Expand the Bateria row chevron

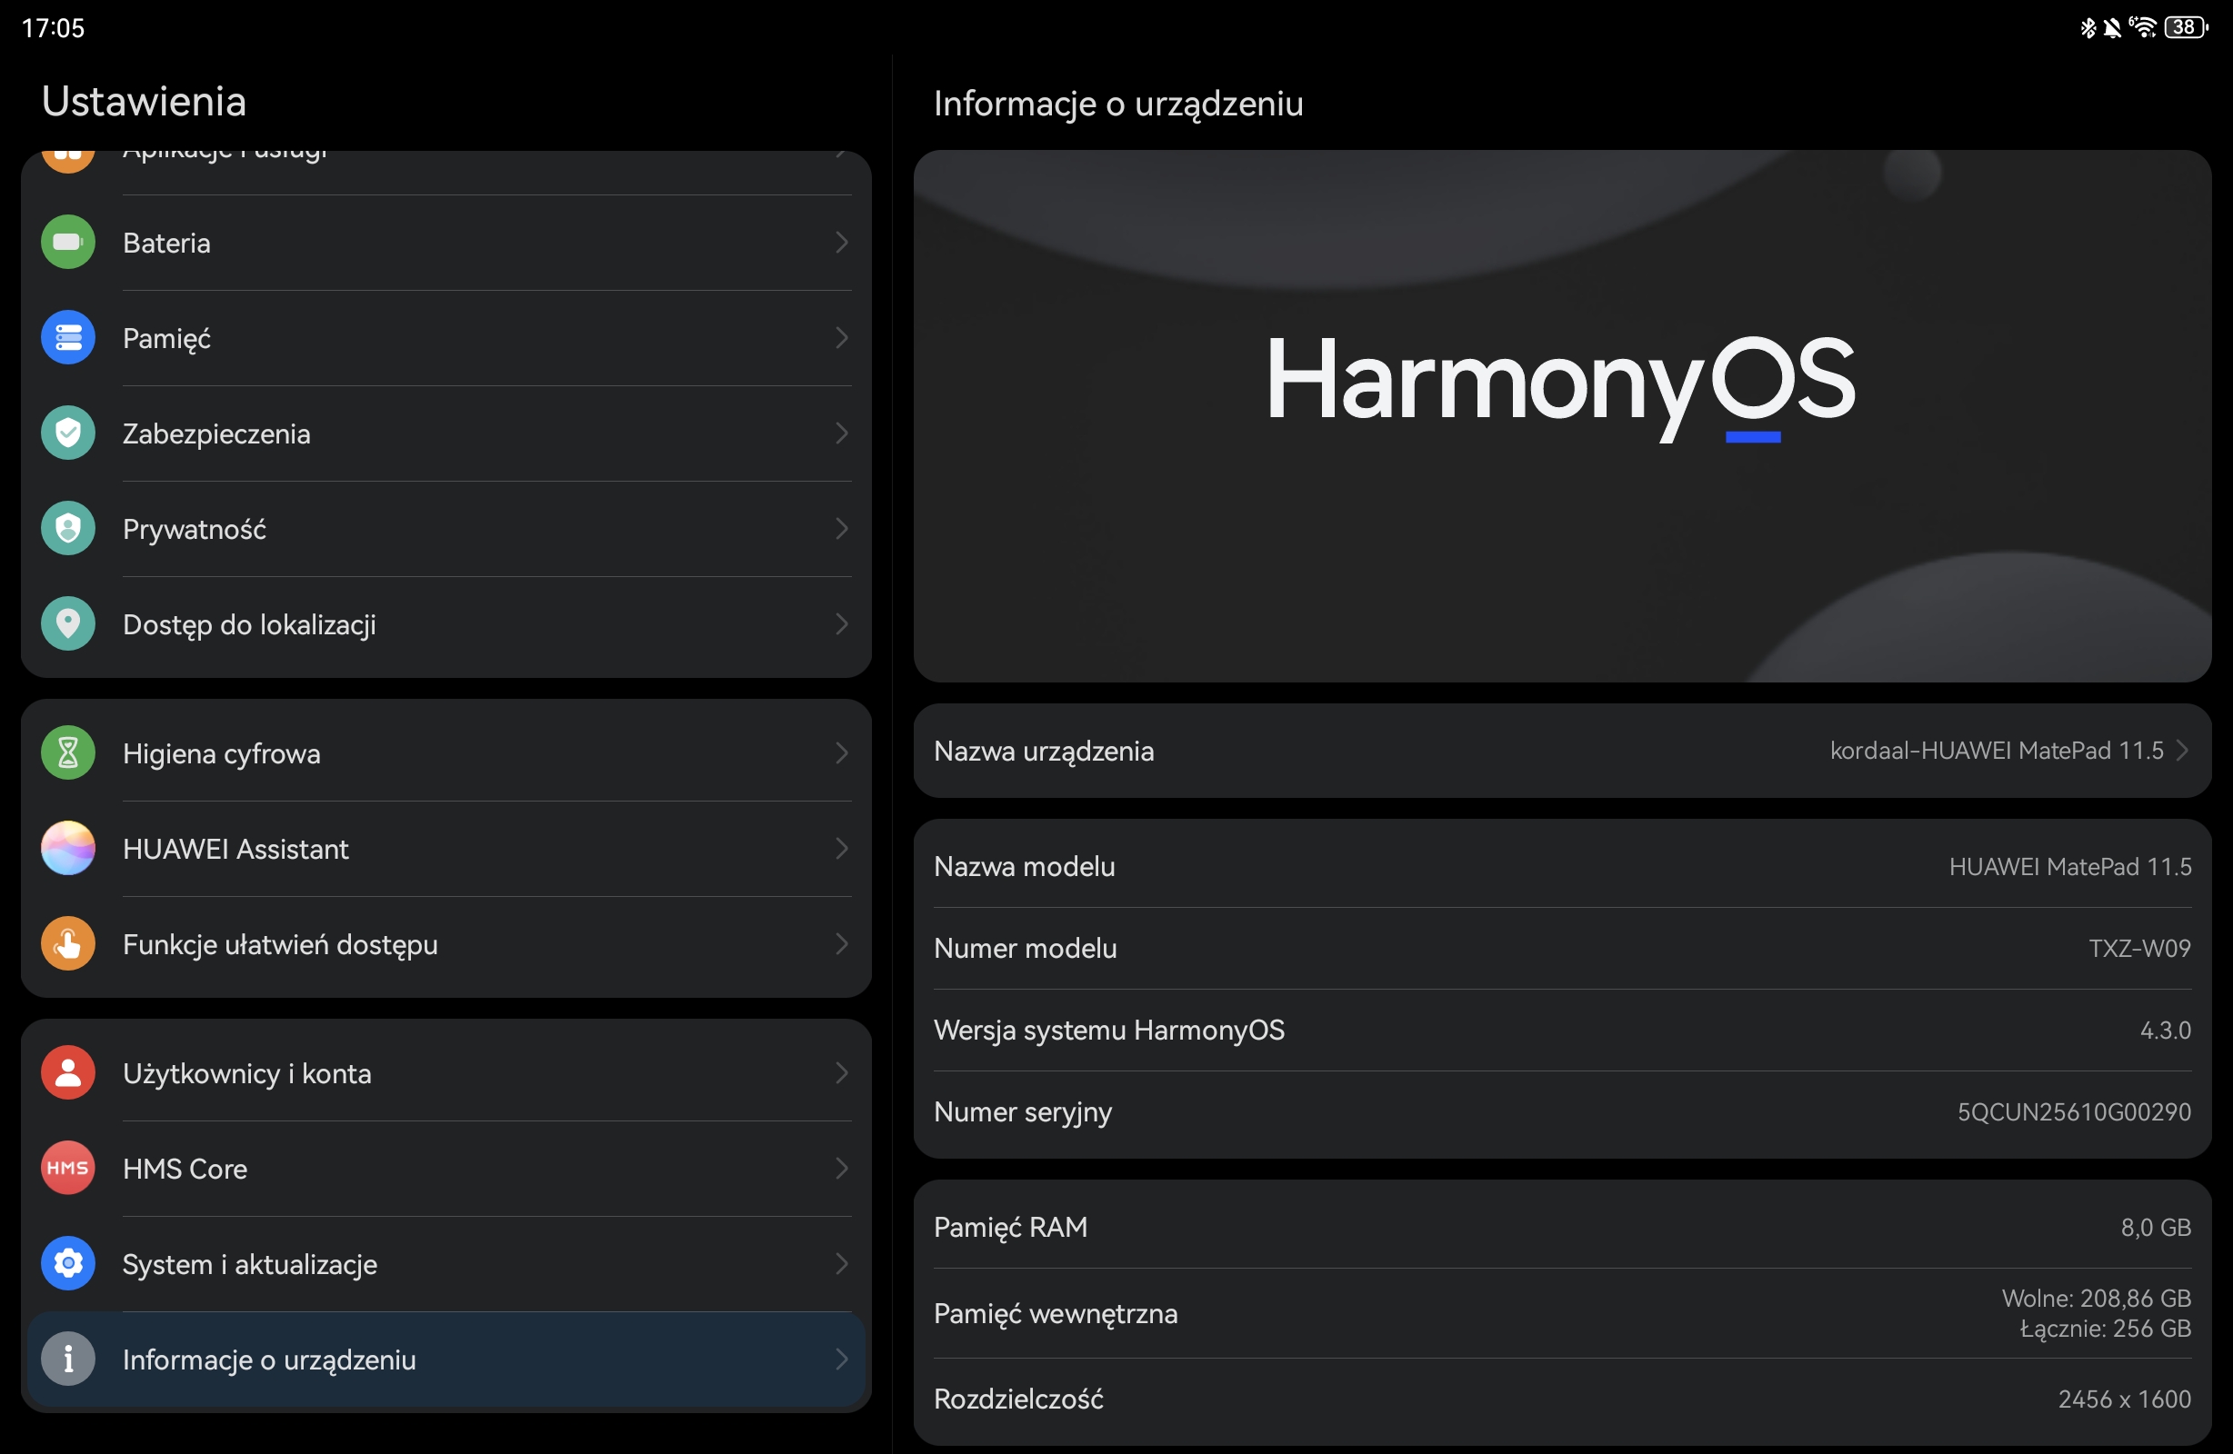coord(842,242)
